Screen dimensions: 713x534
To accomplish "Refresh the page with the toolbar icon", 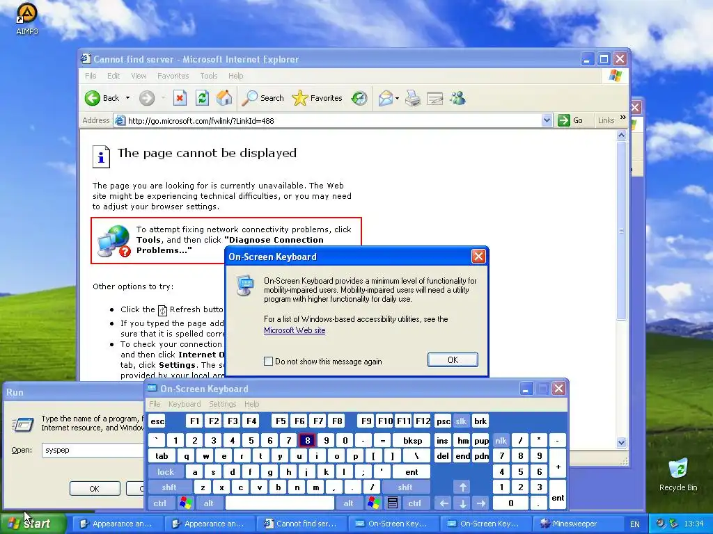I will click(203, 98).
